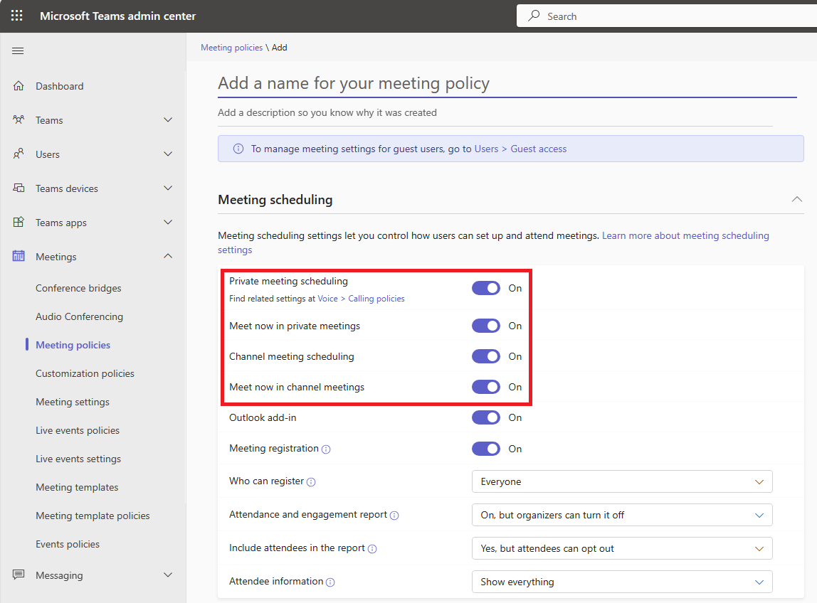Turn off Private meeting scheduling
Image resolution: width=817 pixels, height=603 pixels.
click(485, 287)
